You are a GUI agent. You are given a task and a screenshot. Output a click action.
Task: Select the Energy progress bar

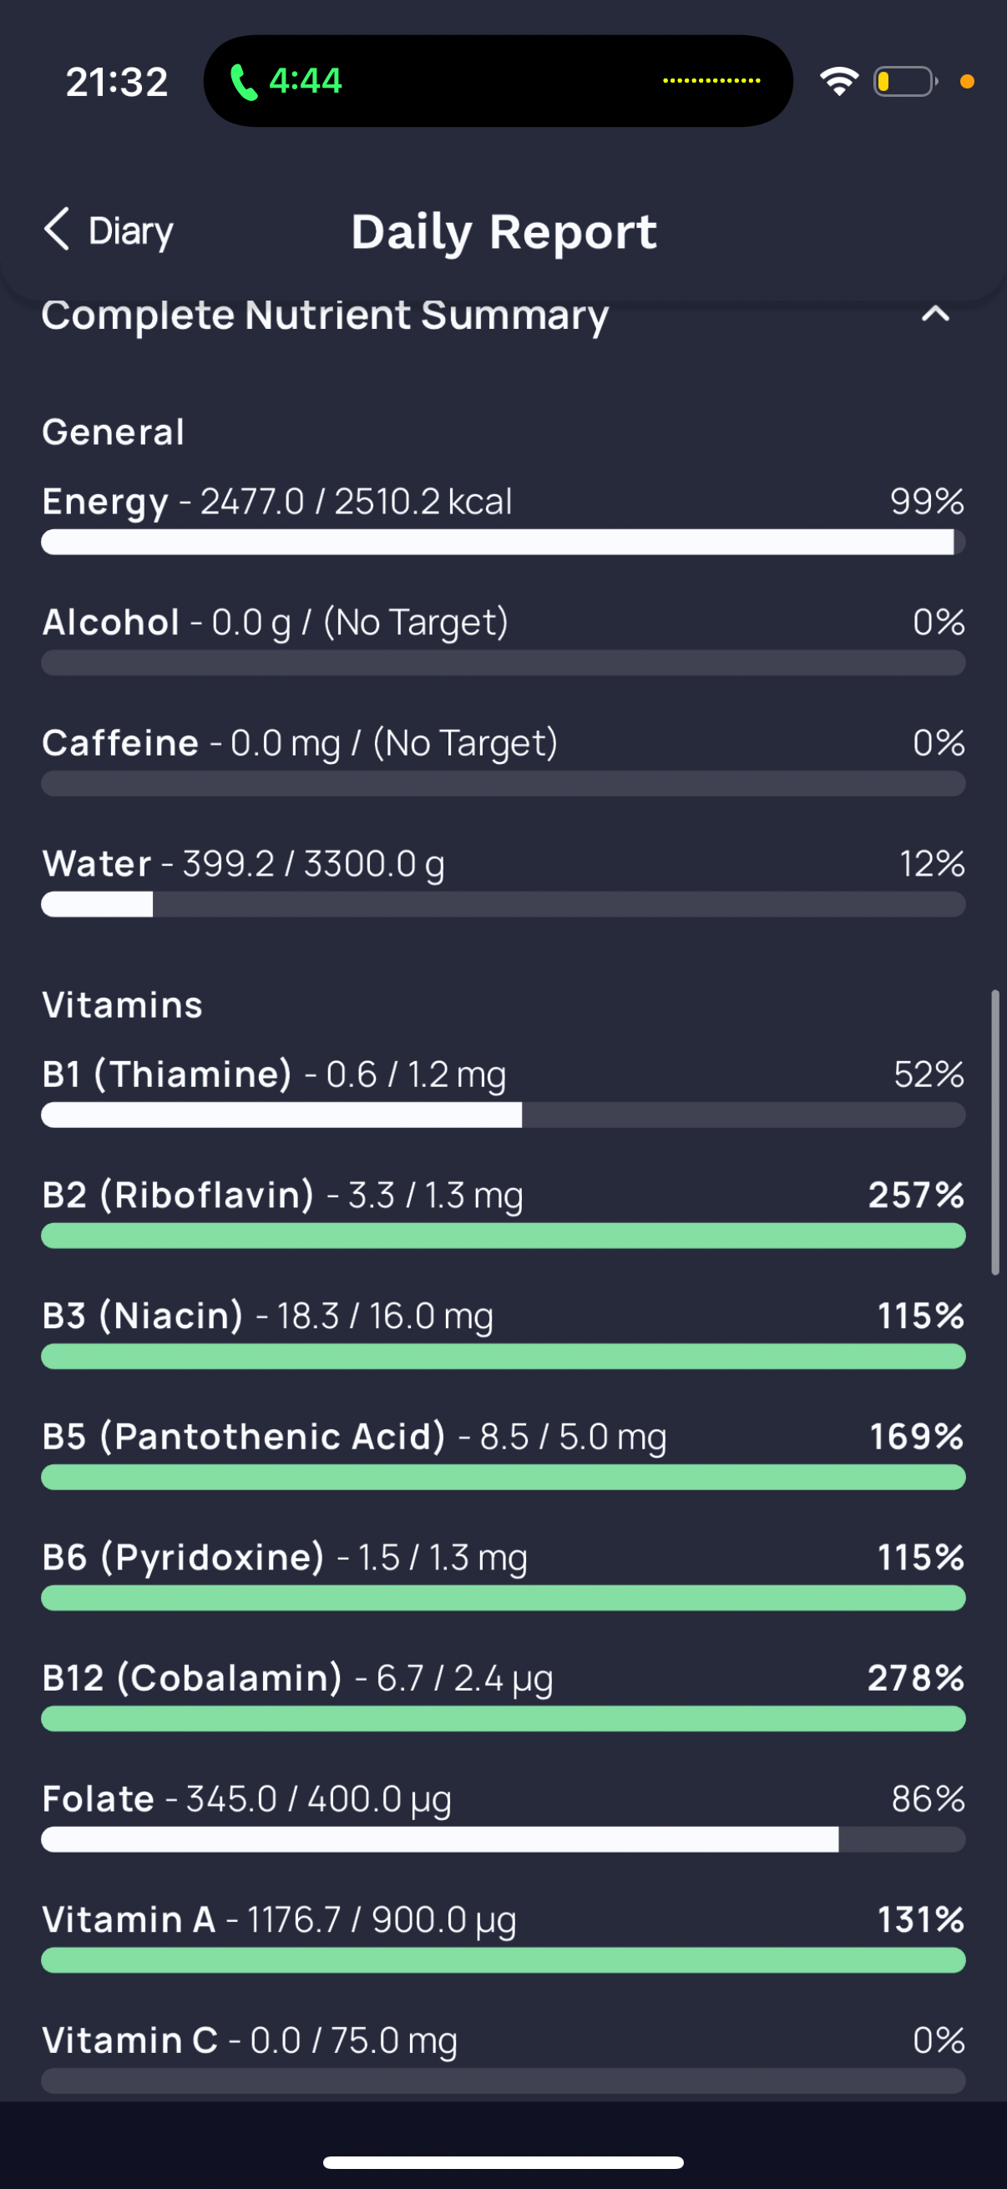click(x=503, y=542)
